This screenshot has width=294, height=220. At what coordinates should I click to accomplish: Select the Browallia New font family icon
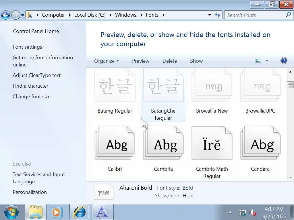[212, 85]
